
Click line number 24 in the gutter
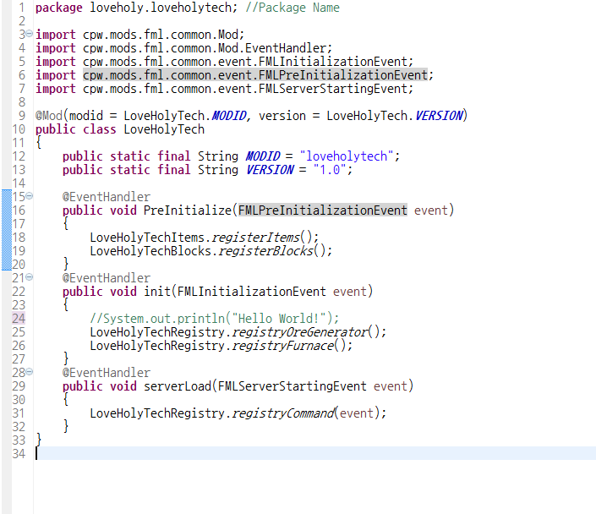tap(19, 319)
